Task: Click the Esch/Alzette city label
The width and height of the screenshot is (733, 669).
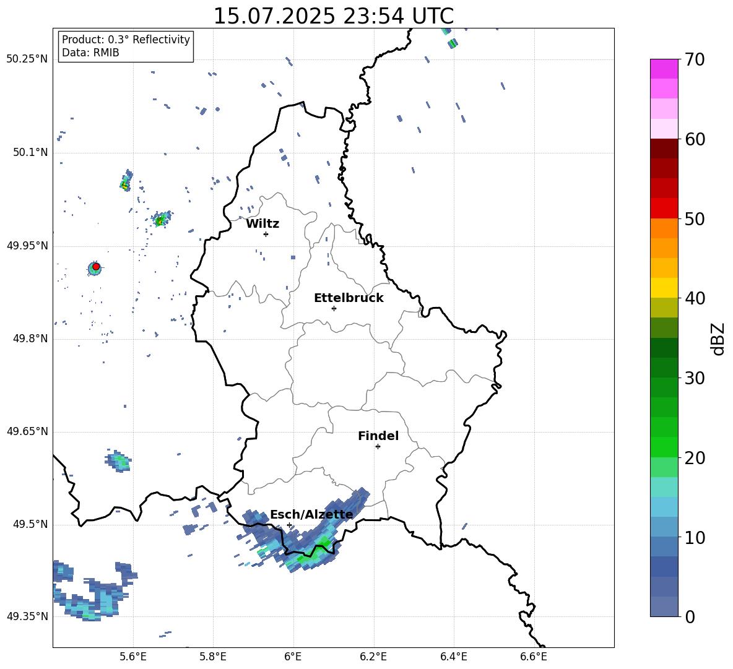Action: [x=311, y=514]
